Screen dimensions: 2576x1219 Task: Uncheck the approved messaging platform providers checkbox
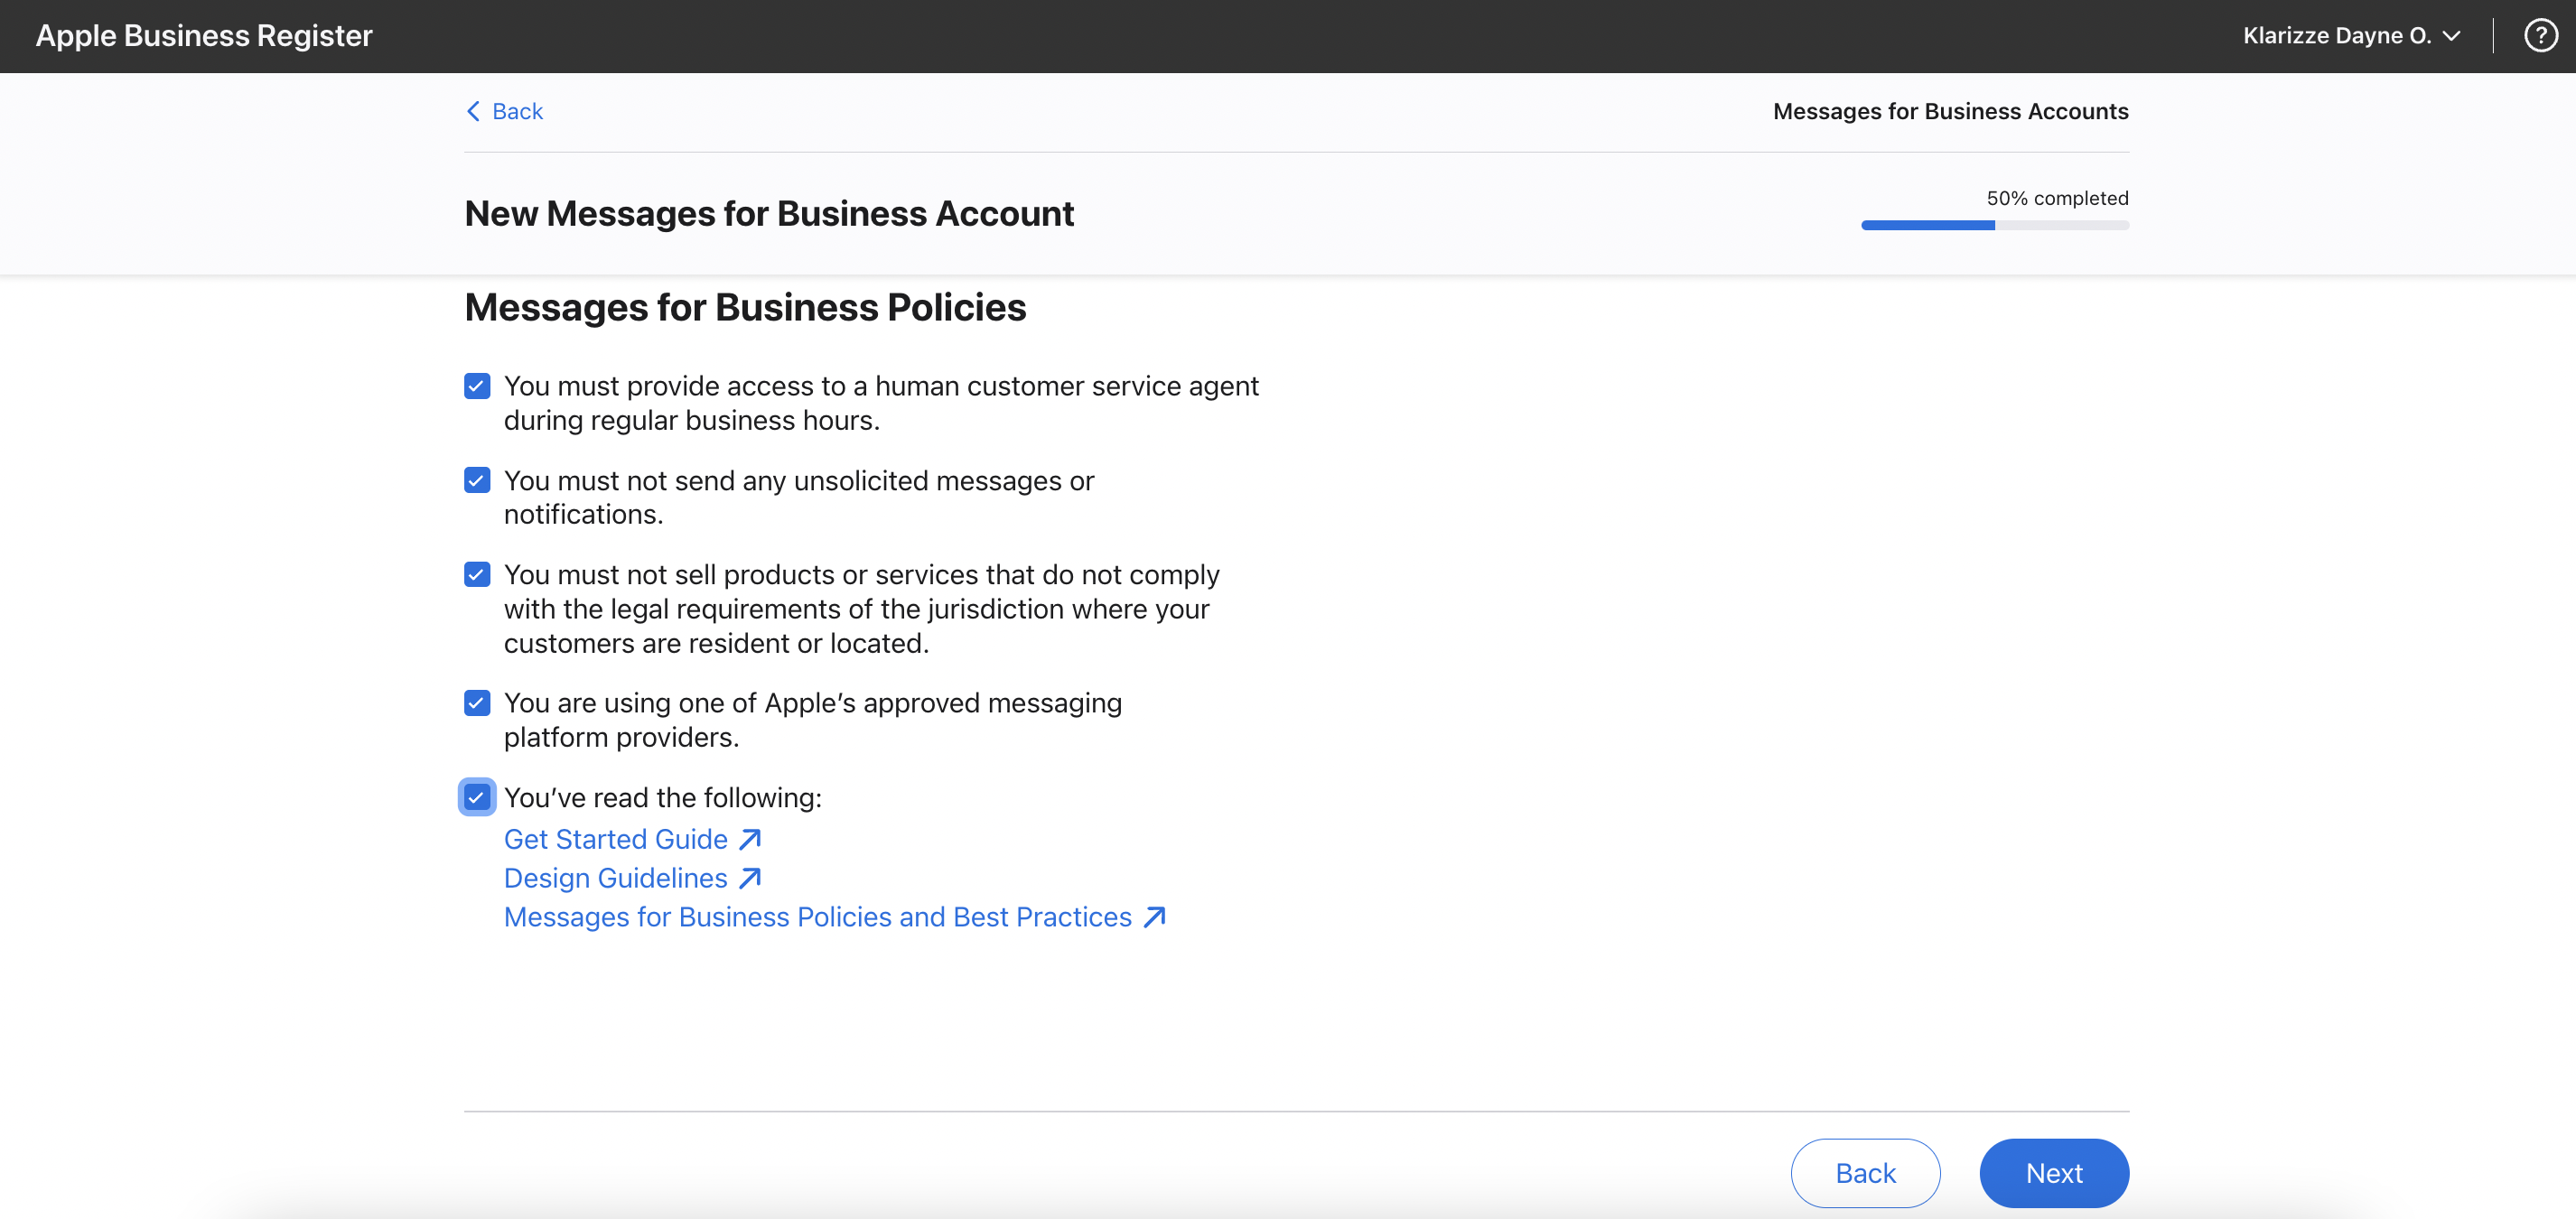click(x=477, y=703)
